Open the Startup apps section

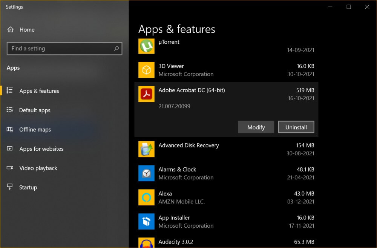tap(28, 187)
